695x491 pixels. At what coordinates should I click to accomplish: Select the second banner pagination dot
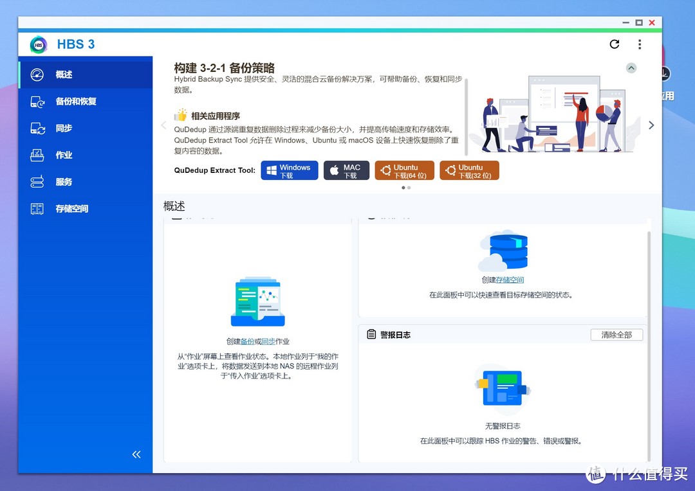[409, 188]
